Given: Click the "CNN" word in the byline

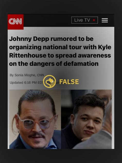Looking at the screenshot, I should click(40, 75).
